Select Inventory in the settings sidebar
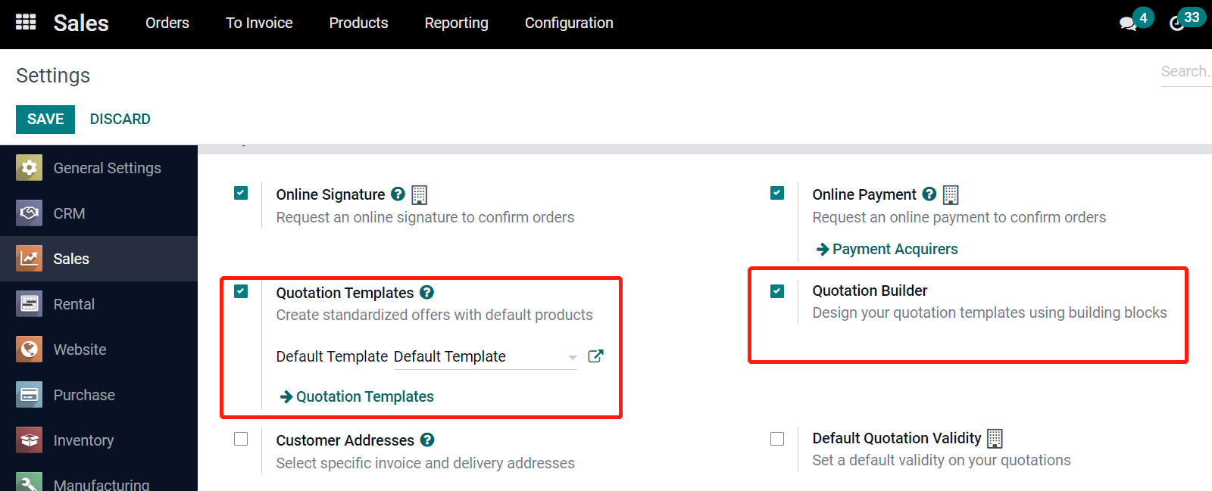 83,440
